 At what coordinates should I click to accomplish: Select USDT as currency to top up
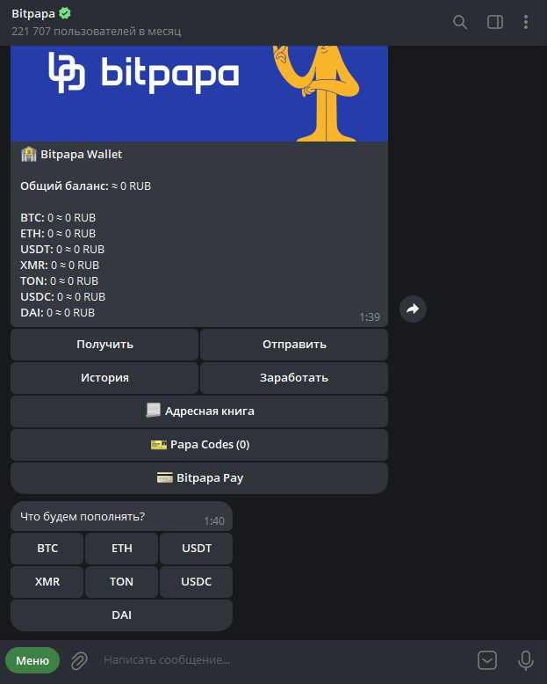pyautogui.click(x=197, y=549)
